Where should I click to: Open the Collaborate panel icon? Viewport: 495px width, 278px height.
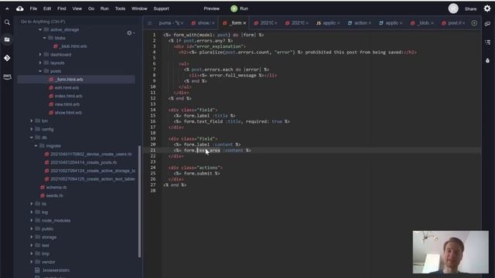pyautogui.click(x=487, y=24)
